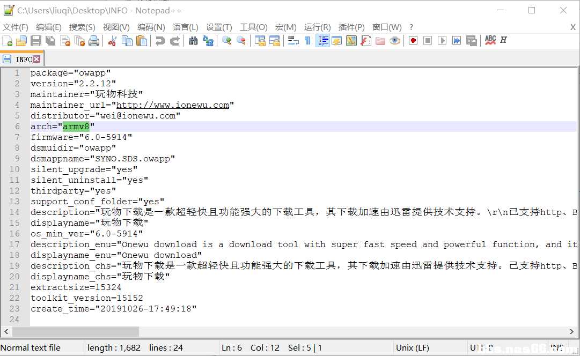Toggle the Show Indent Guide icon
Image resolution: width=580 pixels, height=356 pixels.
click(322, 41)
